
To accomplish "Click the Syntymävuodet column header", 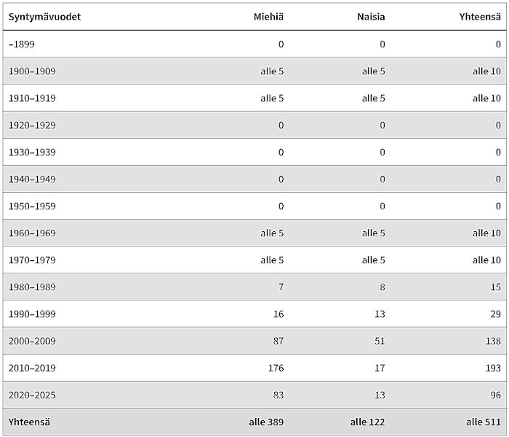I will click(x=44, y=17).
